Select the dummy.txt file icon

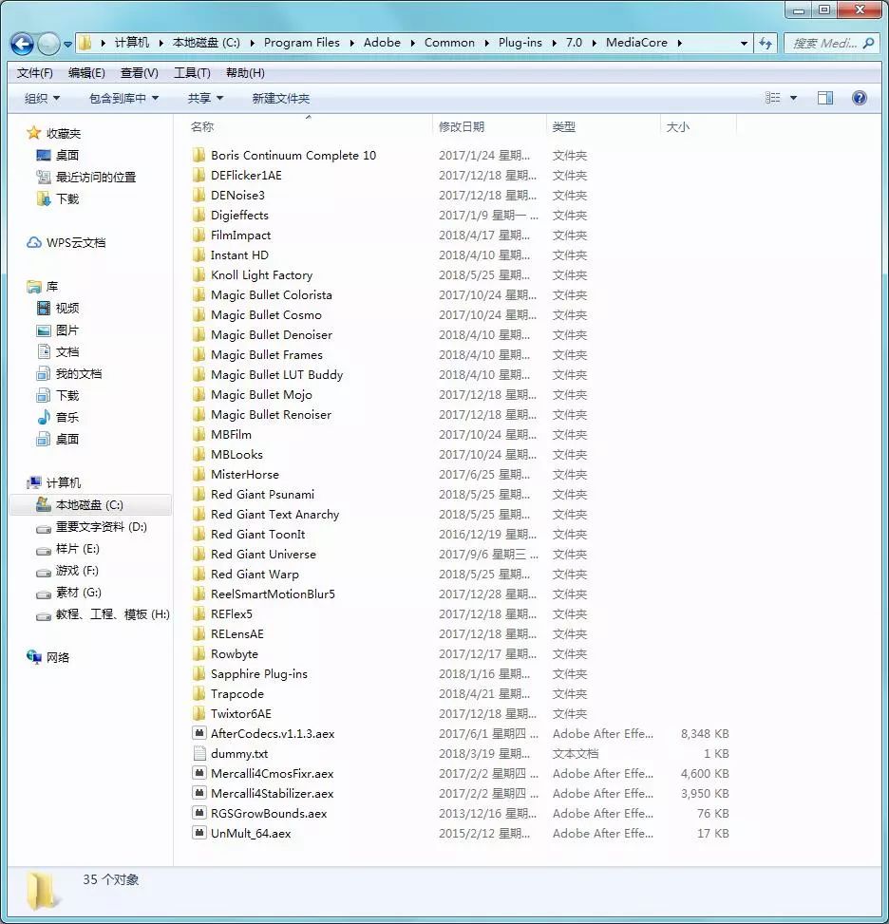[199, 753]
